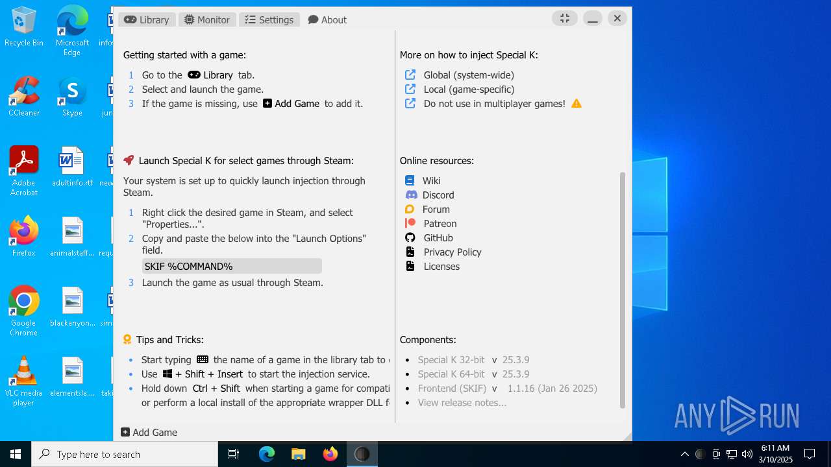Select the Skype desktop shortcut
The height and width of the screenshot is (467, 831).
click(72, 97)
